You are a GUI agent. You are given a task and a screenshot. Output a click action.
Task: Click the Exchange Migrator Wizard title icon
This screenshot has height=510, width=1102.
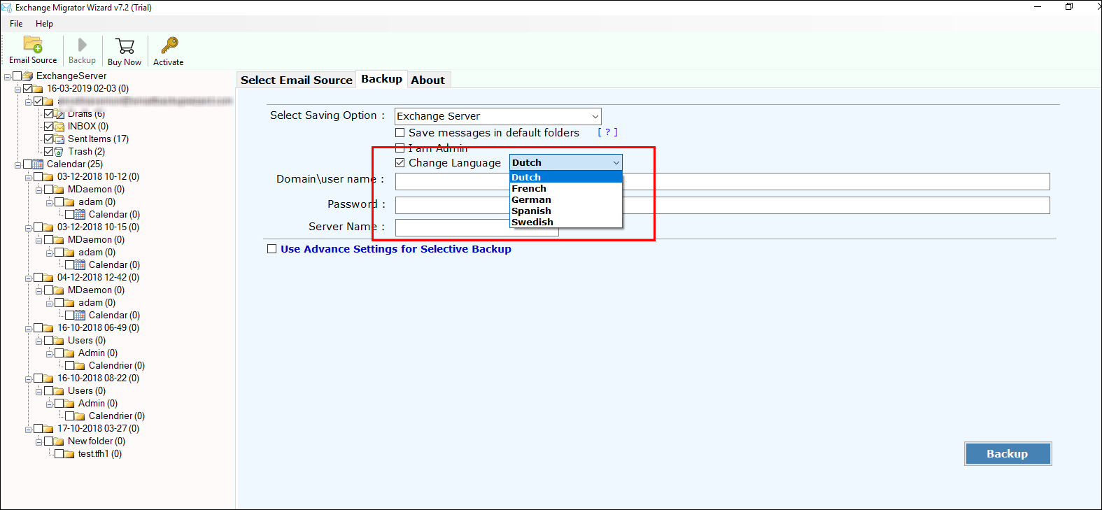[7, 8]
